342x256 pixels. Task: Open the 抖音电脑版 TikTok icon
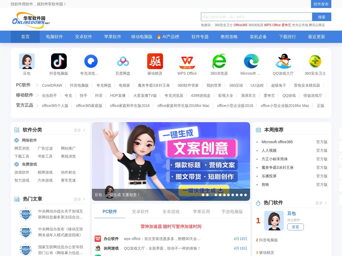coord(59,61)
